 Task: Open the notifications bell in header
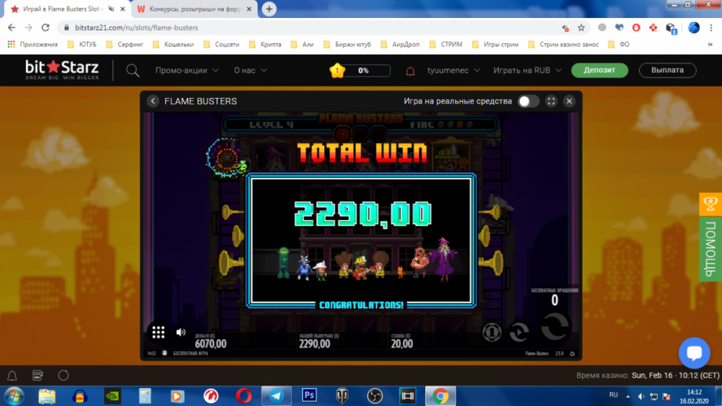[x=410, y=71]
